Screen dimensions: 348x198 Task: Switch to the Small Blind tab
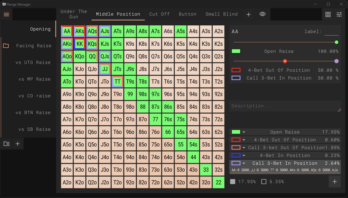click(221, 14)
